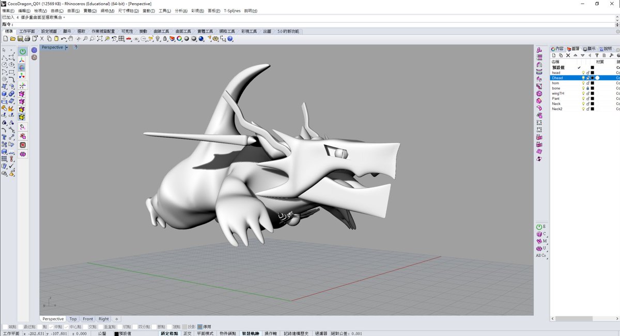620x336 pixels.
Task: Open the T-Splines menu
Action: (x=233, y=10)
